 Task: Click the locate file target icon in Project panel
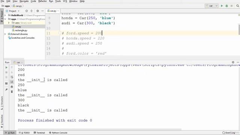[x=27, y=11]
